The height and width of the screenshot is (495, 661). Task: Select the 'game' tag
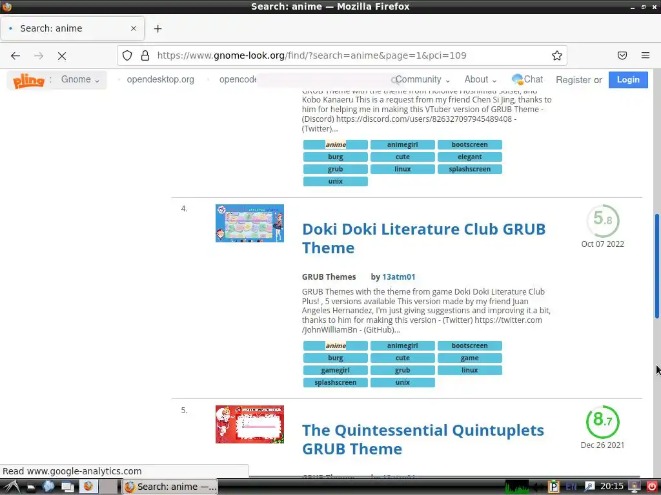coord(470,358)
